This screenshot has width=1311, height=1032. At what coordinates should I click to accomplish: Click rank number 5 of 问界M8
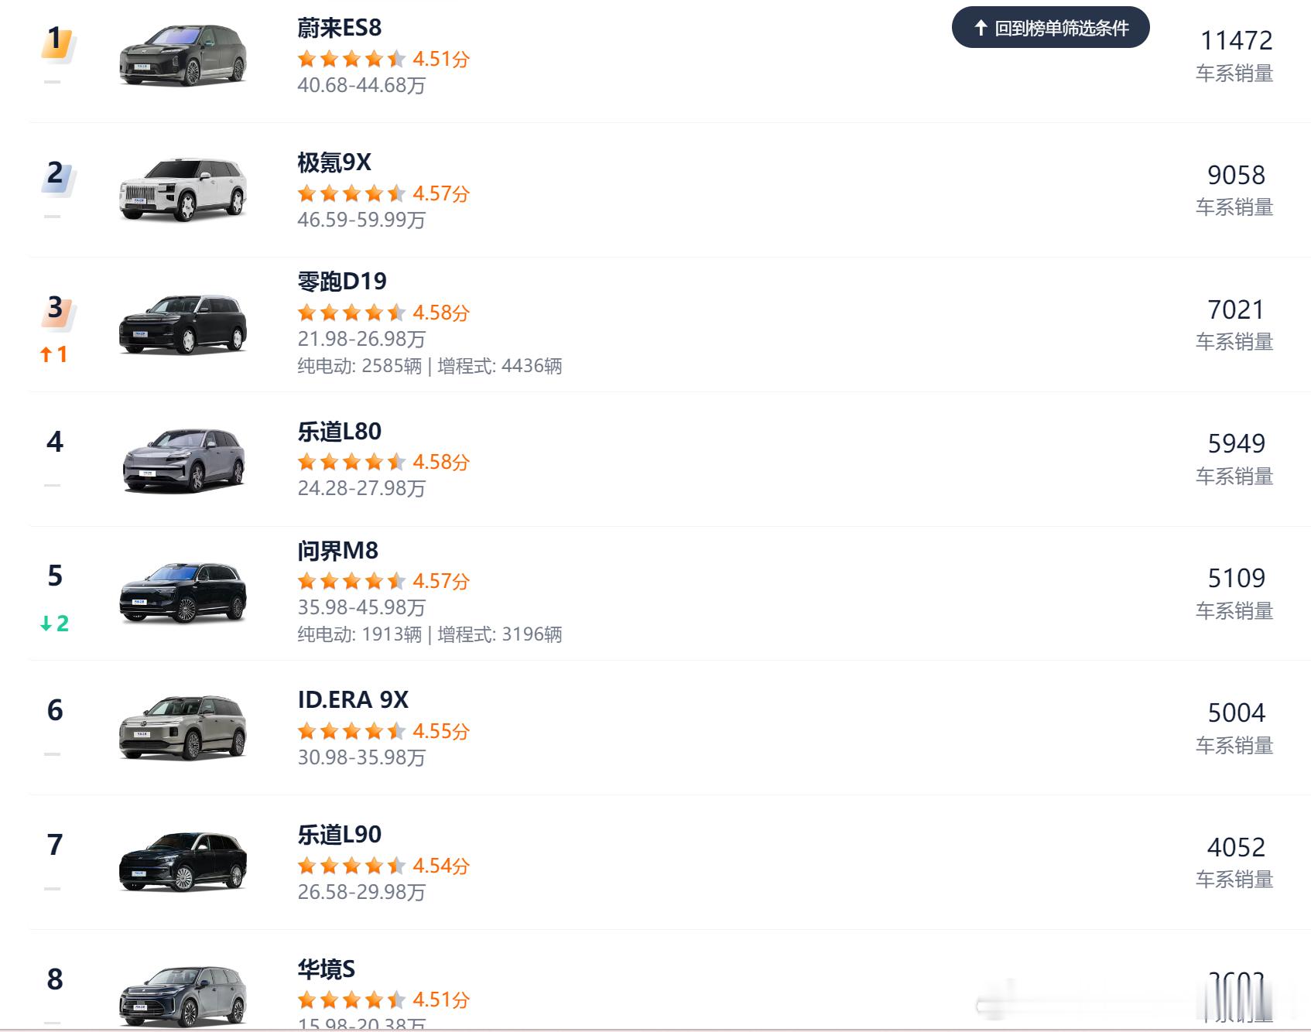[x=55, y=576]
